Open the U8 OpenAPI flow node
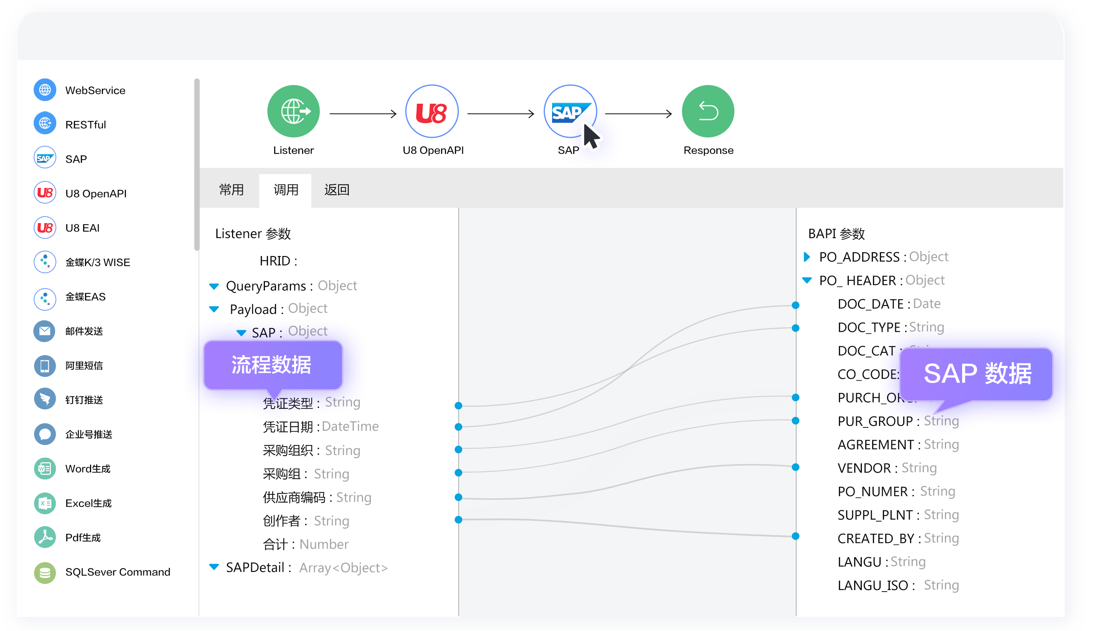The width and height of the screenshot is (1095, 631). tap(432, 111)
